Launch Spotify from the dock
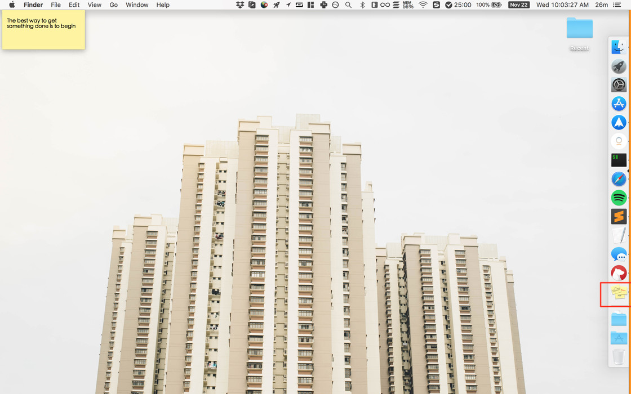 619,198
